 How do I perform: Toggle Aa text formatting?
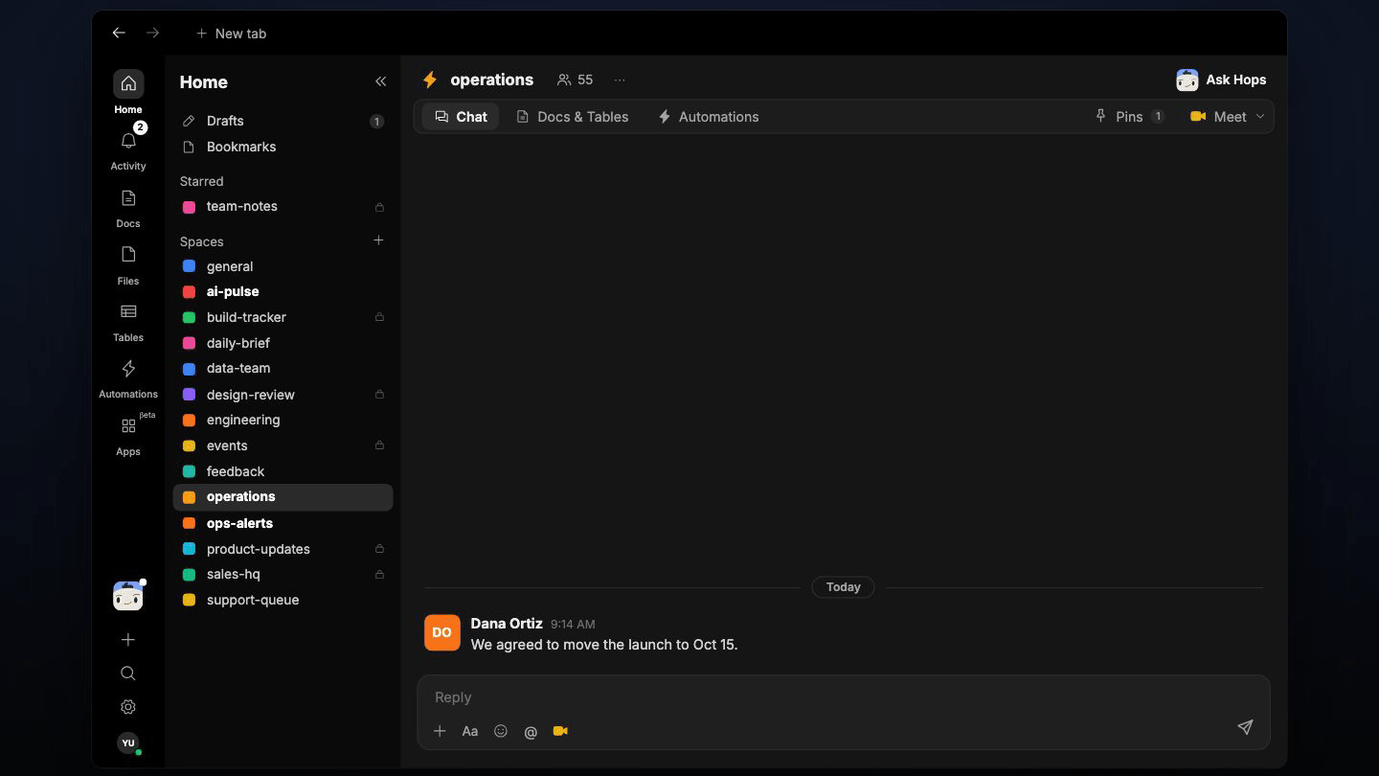point(470,731)
